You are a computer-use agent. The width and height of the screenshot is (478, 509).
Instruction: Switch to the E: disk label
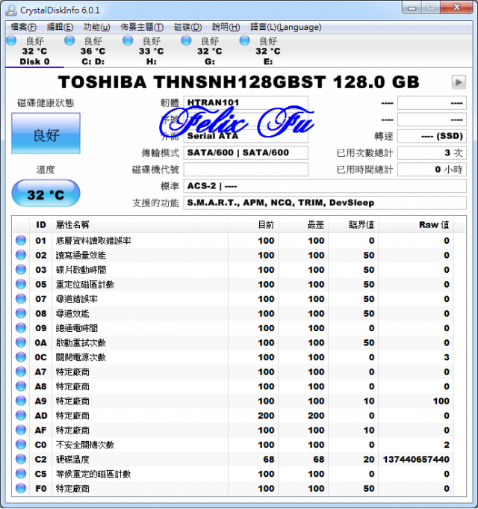coord(268,62)
